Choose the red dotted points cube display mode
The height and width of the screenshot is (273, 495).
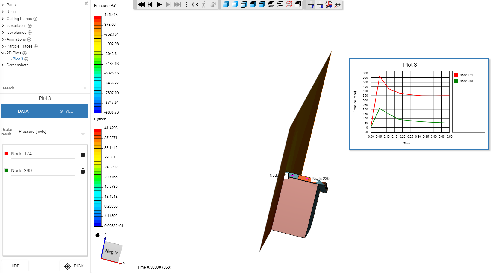pyautogui.click(x=289, y=4)
